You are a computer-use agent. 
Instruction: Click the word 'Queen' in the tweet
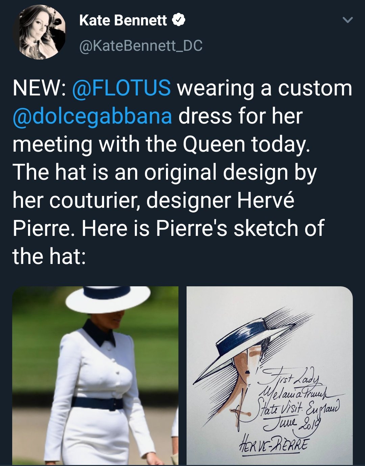click(214, 145)
